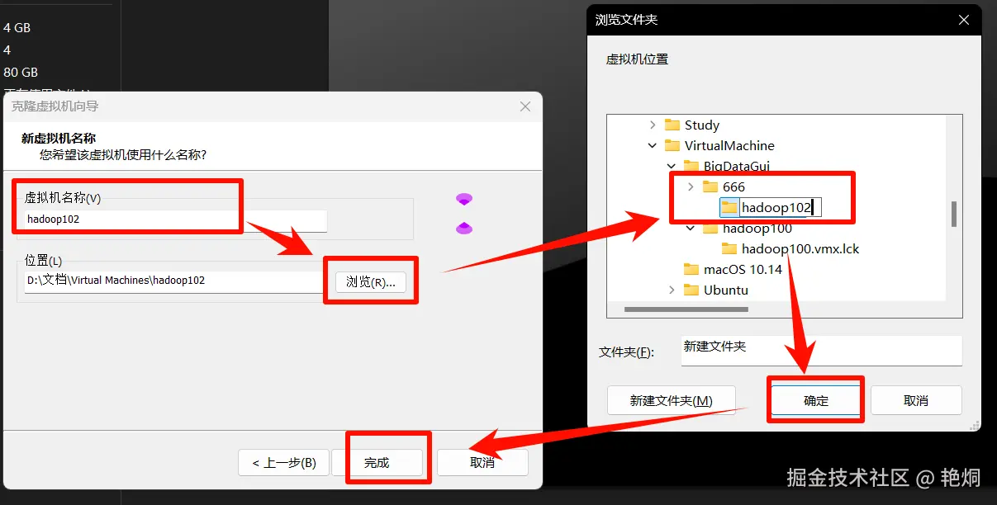Expand the Ubuntu tree node
The height and width of the screenshot is (505, 997).
(672, 290)
